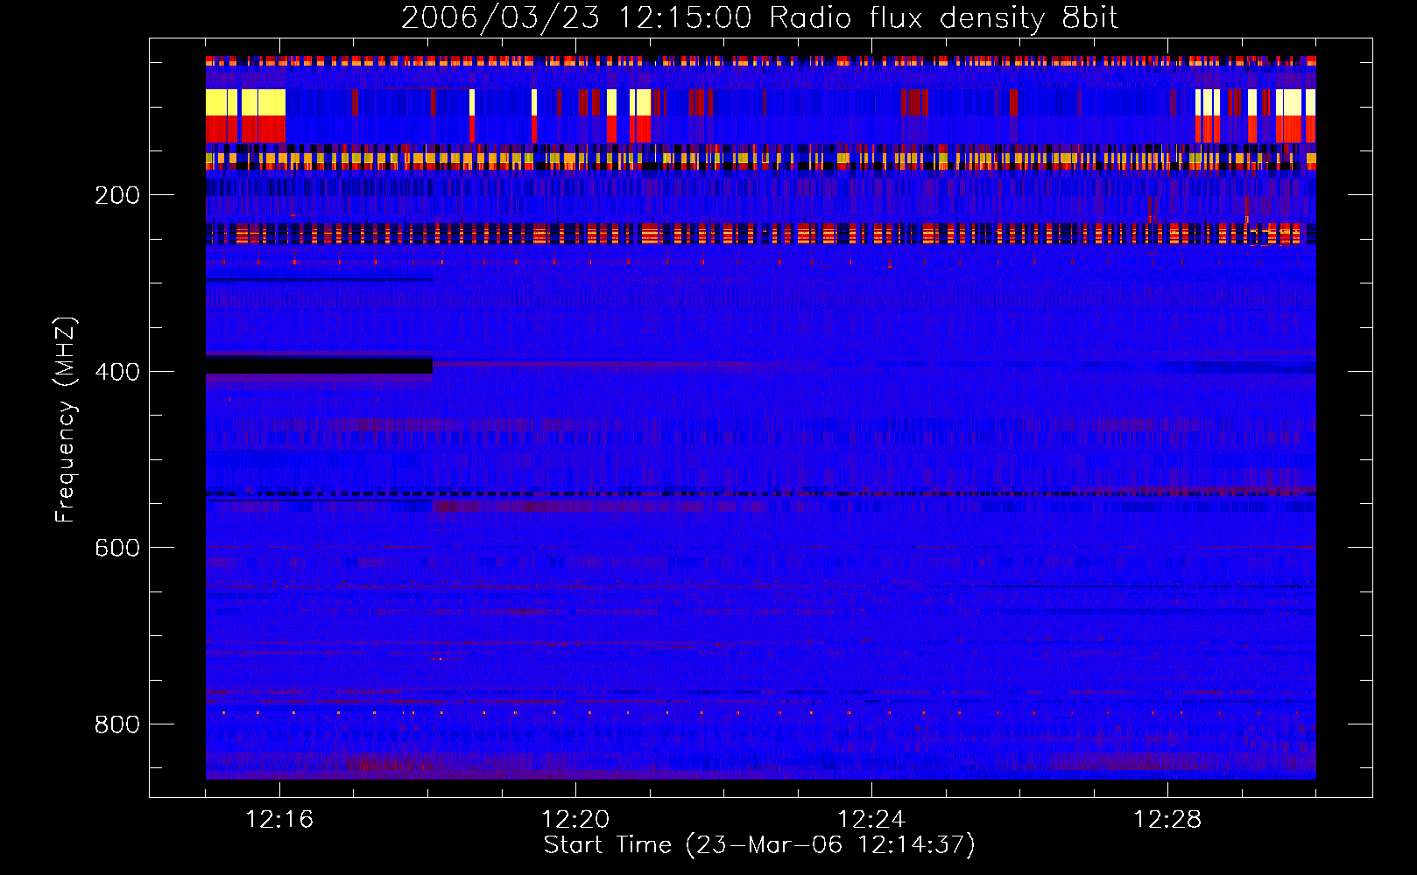
Task: Click the 12:24 time tick label
Action: click(x=871, y=820)
